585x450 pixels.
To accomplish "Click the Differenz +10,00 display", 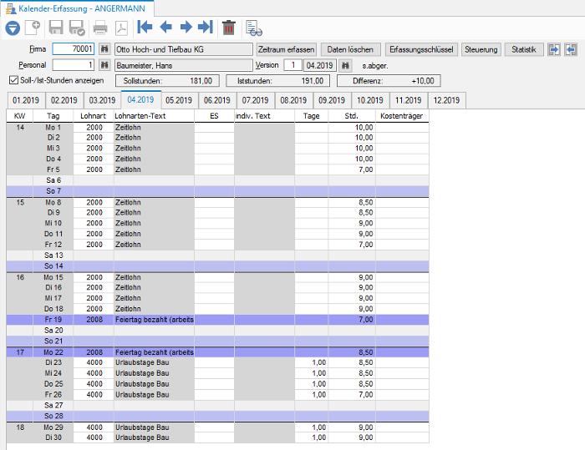I will 389,80.
